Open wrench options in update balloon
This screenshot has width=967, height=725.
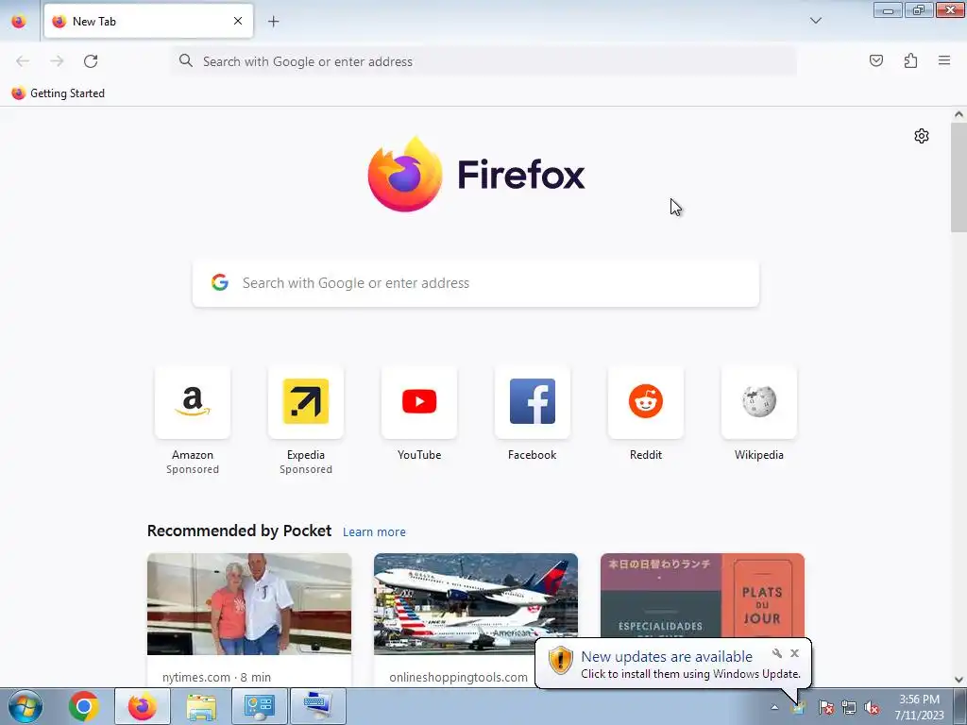point(777,653)
